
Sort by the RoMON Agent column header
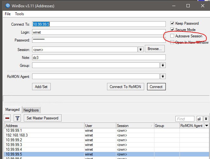(192, 126)
